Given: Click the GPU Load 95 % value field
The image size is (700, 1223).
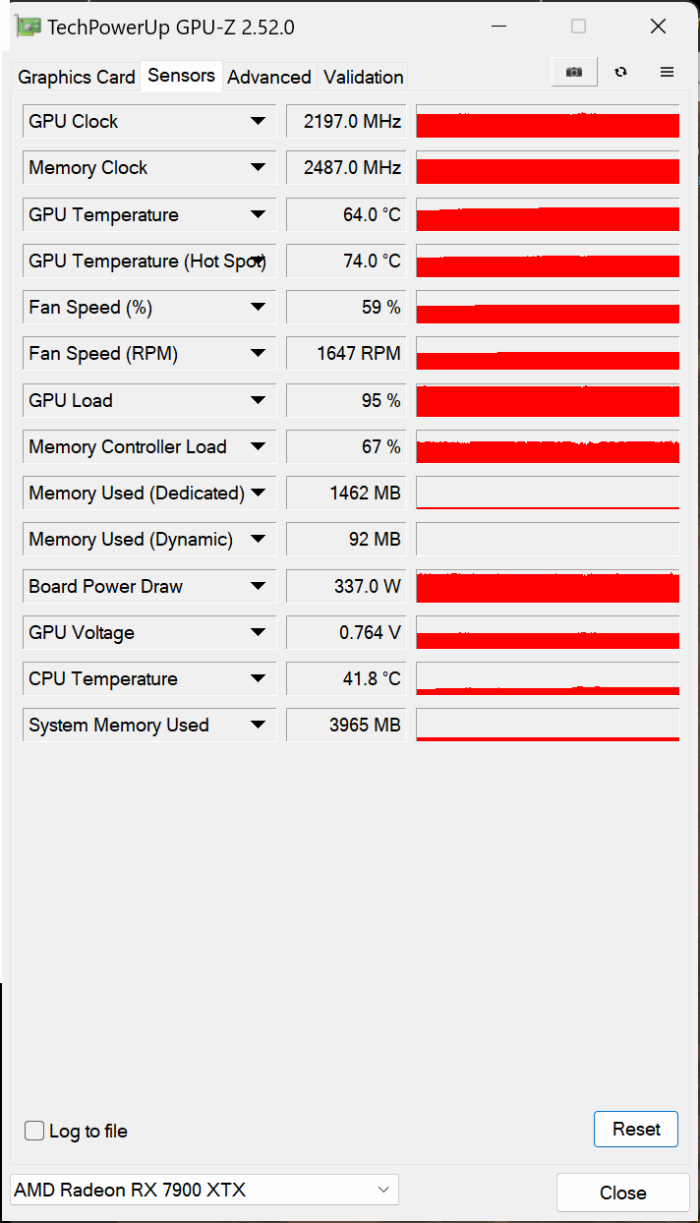Looking at the screenshot, I should 346,400.
